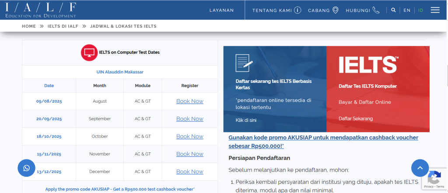448x193 pixels.
Task: Click Bayar & Daftar Online text
Action: 365,102
